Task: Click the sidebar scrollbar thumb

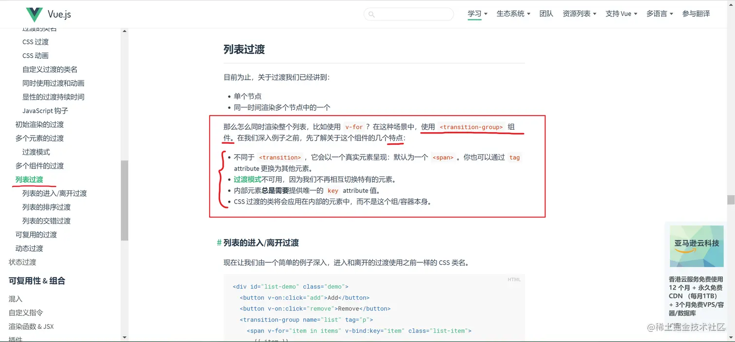Action: [124, 200]
